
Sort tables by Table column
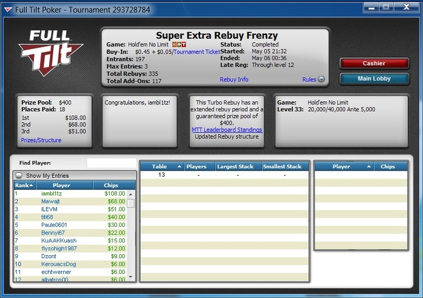click(x=162, y=167)
